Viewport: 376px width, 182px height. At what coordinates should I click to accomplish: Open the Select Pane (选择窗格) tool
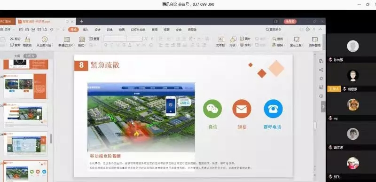pyautogui.click(x=314, y=41)
